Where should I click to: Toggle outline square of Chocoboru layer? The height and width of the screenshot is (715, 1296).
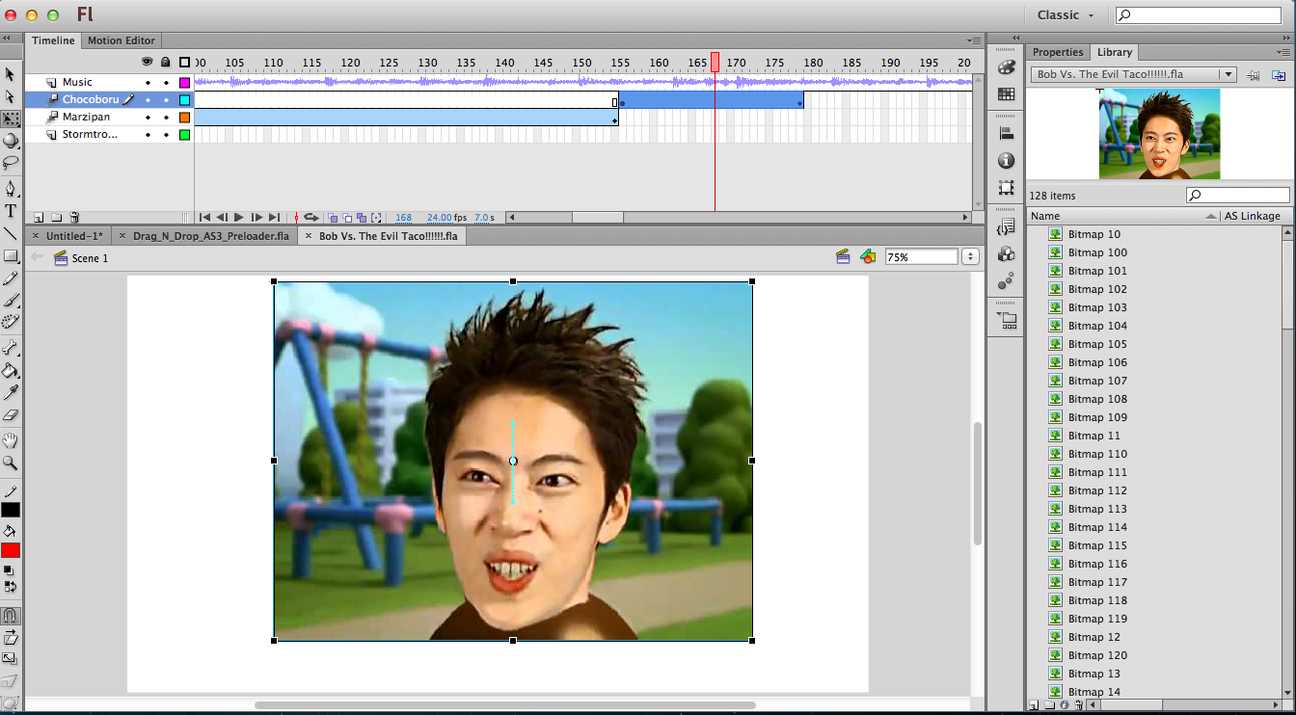[x=184, y=100]
